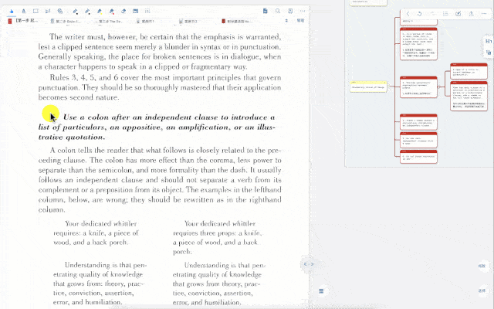Open the sort arrows next to the document tabs
The width and height of the screenshot is (494, 309).
286,21
